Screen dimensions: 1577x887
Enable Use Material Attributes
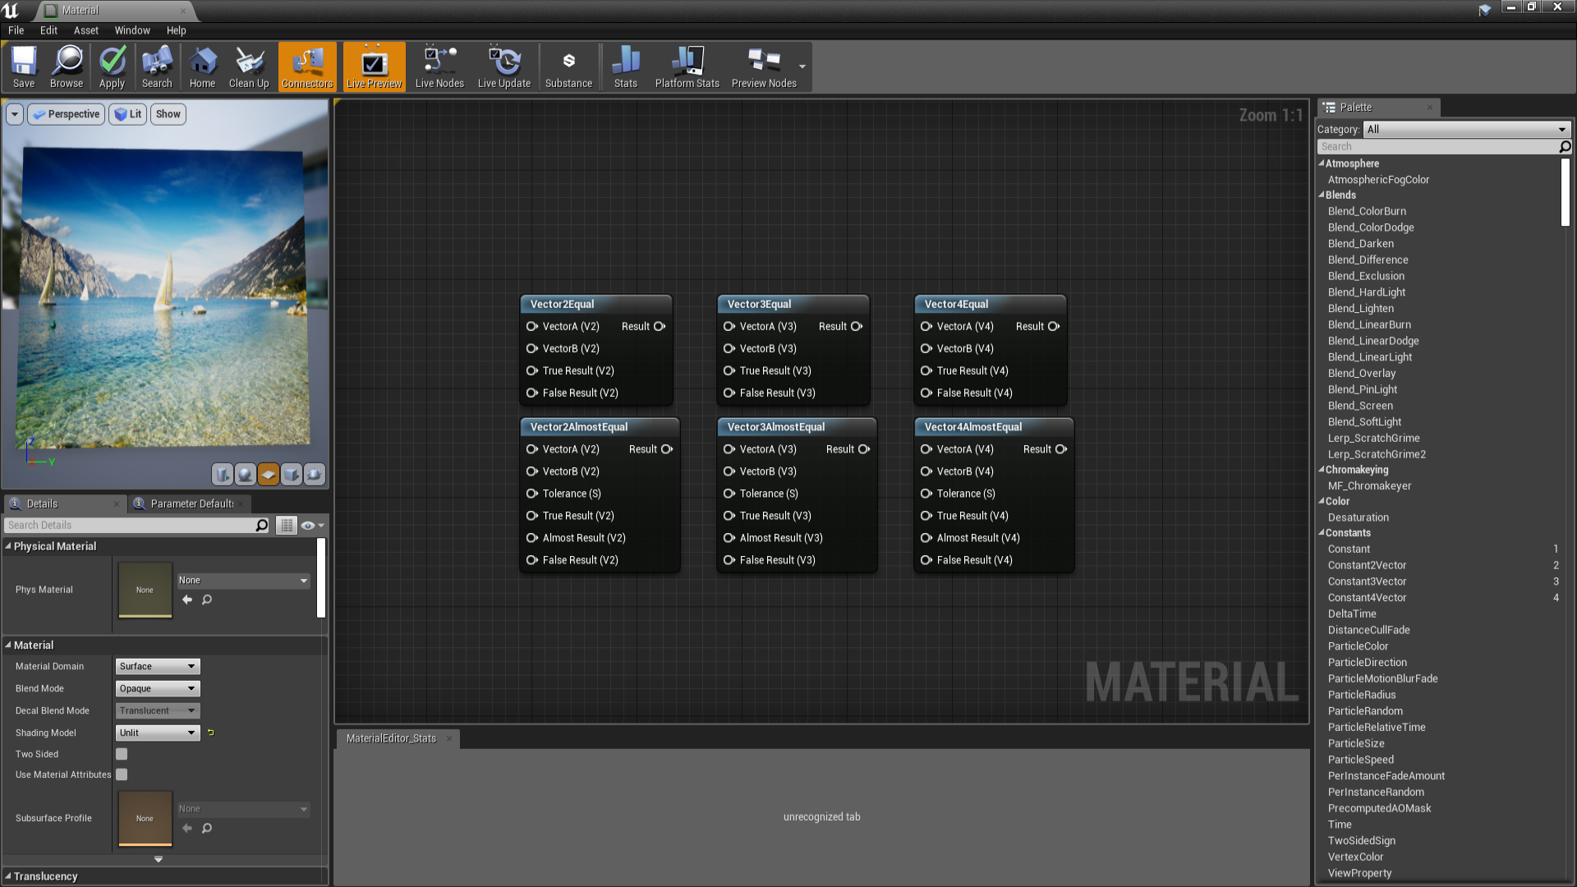[x=122, y=774]
